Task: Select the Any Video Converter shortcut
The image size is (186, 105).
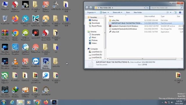Action: 25,49
